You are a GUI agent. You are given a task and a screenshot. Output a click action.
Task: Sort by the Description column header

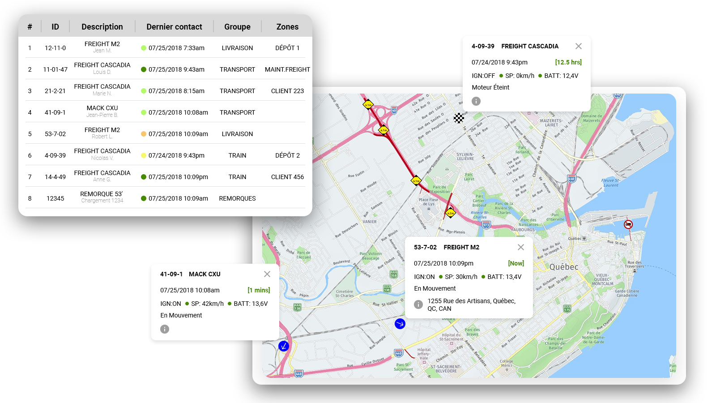(102, 27)
